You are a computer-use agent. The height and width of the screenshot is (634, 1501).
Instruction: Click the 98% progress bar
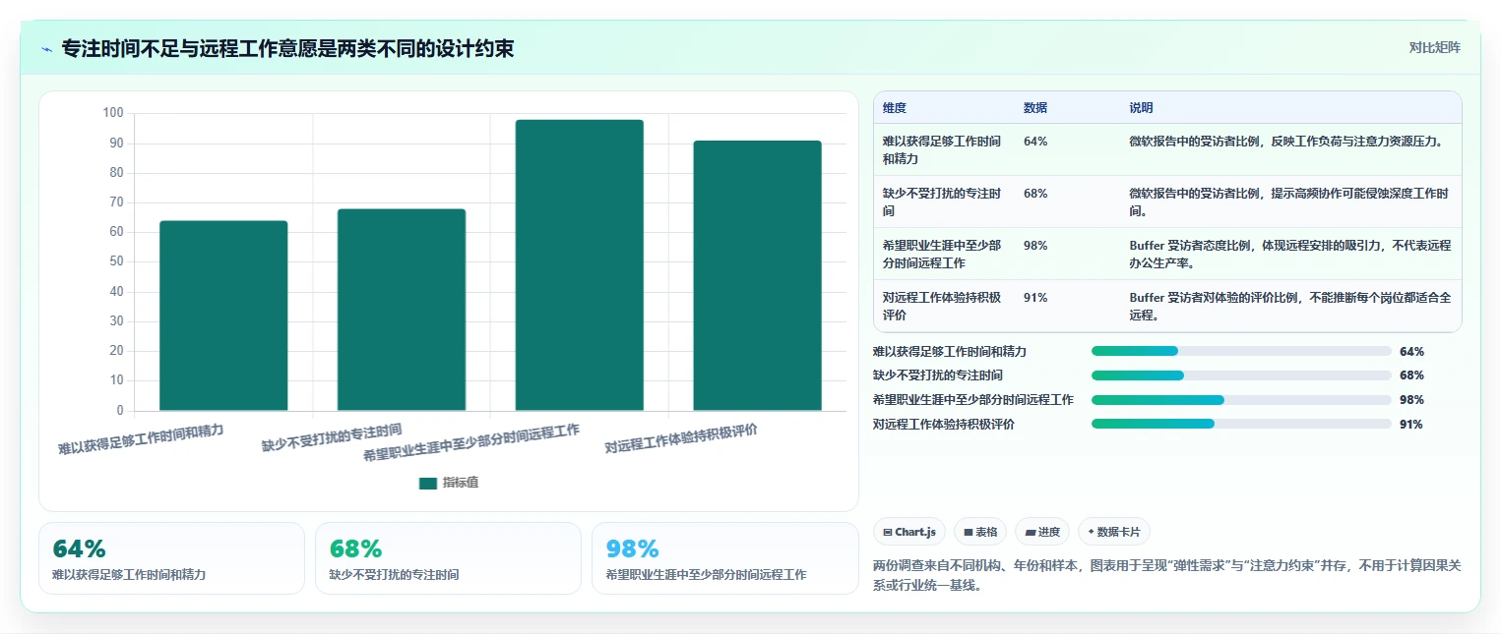[x=1241, y=400]
